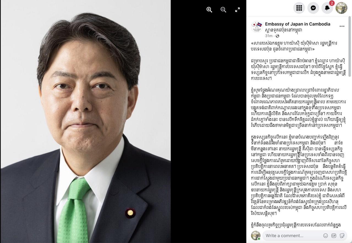This screenshot has width=352, height=243.
Task: Click the minister's portrait photo
Action: [x=85, y=121]
